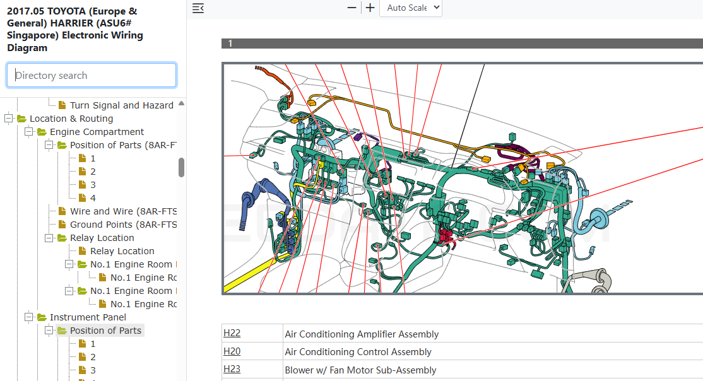This screenshot has width=703, height=381.
Task: Click Blower w/ Fan Motor Sub-Assembly text
Action: point(360,370)
